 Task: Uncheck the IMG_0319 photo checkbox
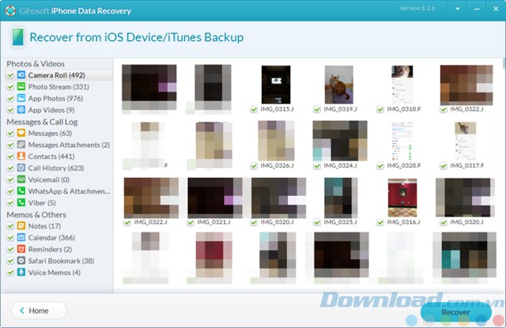[317, 108]
